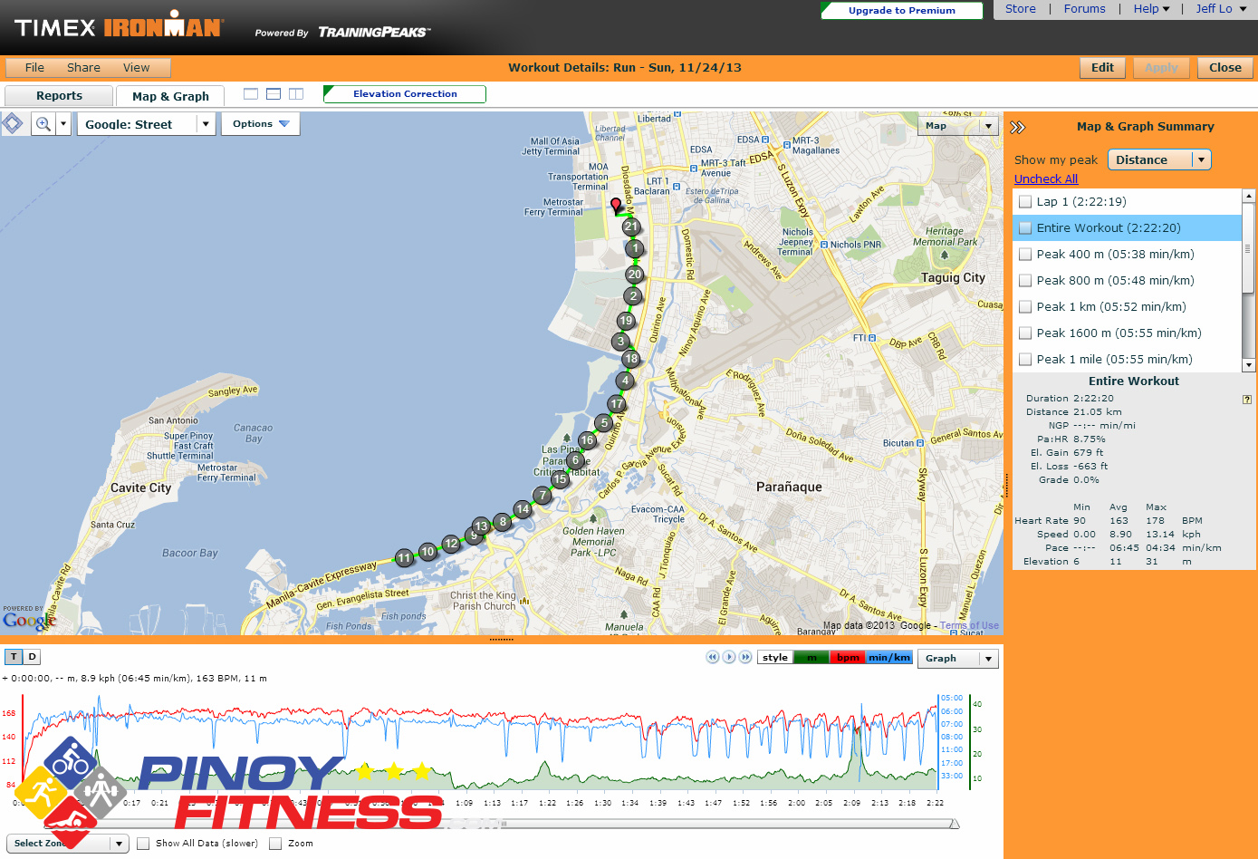
Task: Open the Graph dropdown above the chart
Action: pos(988,659)
